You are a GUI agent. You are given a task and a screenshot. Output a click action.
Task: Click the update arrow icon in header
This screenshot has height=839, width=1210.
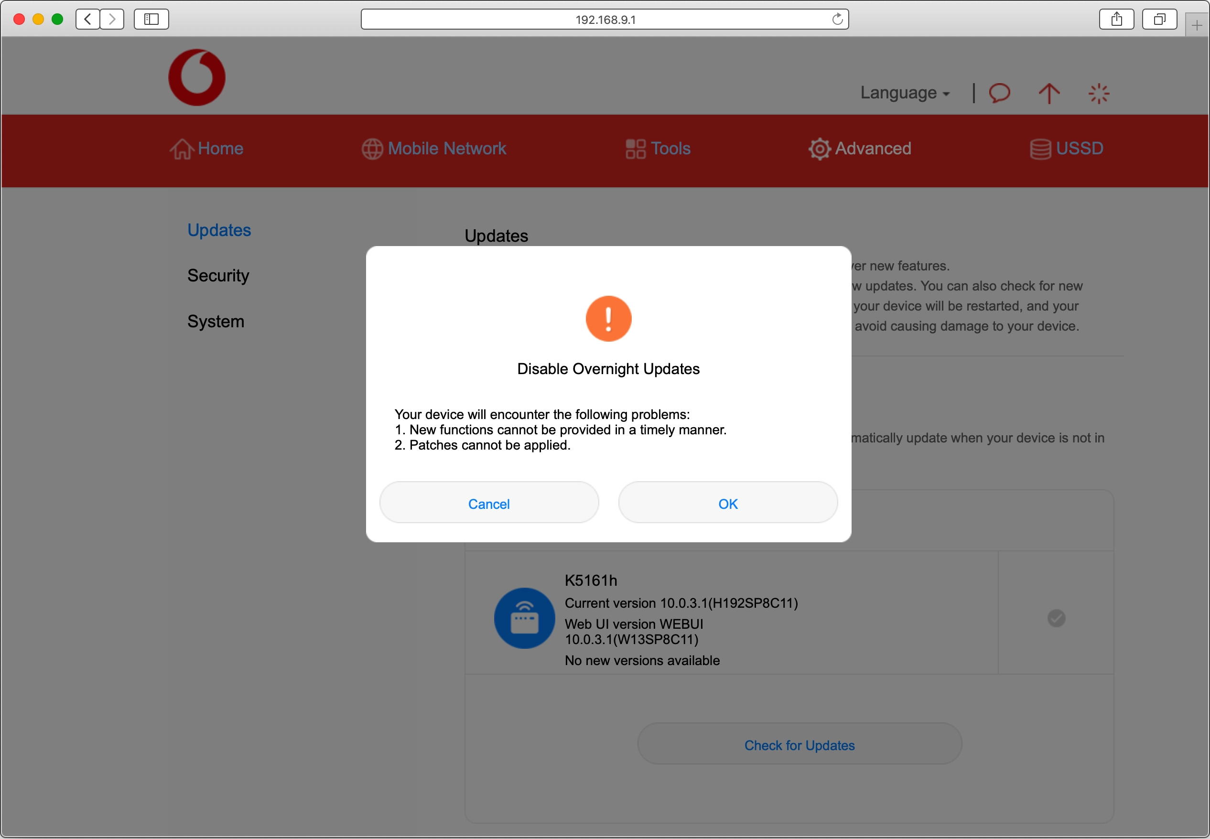[x=1048, y=94]
